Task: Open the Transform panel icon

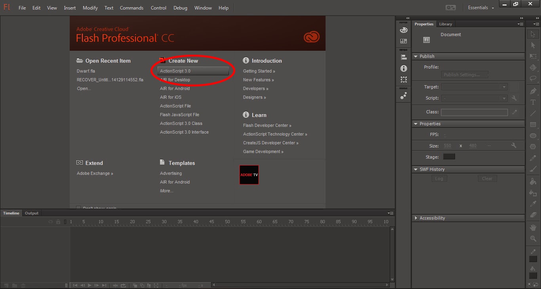Action: point(404,79)
